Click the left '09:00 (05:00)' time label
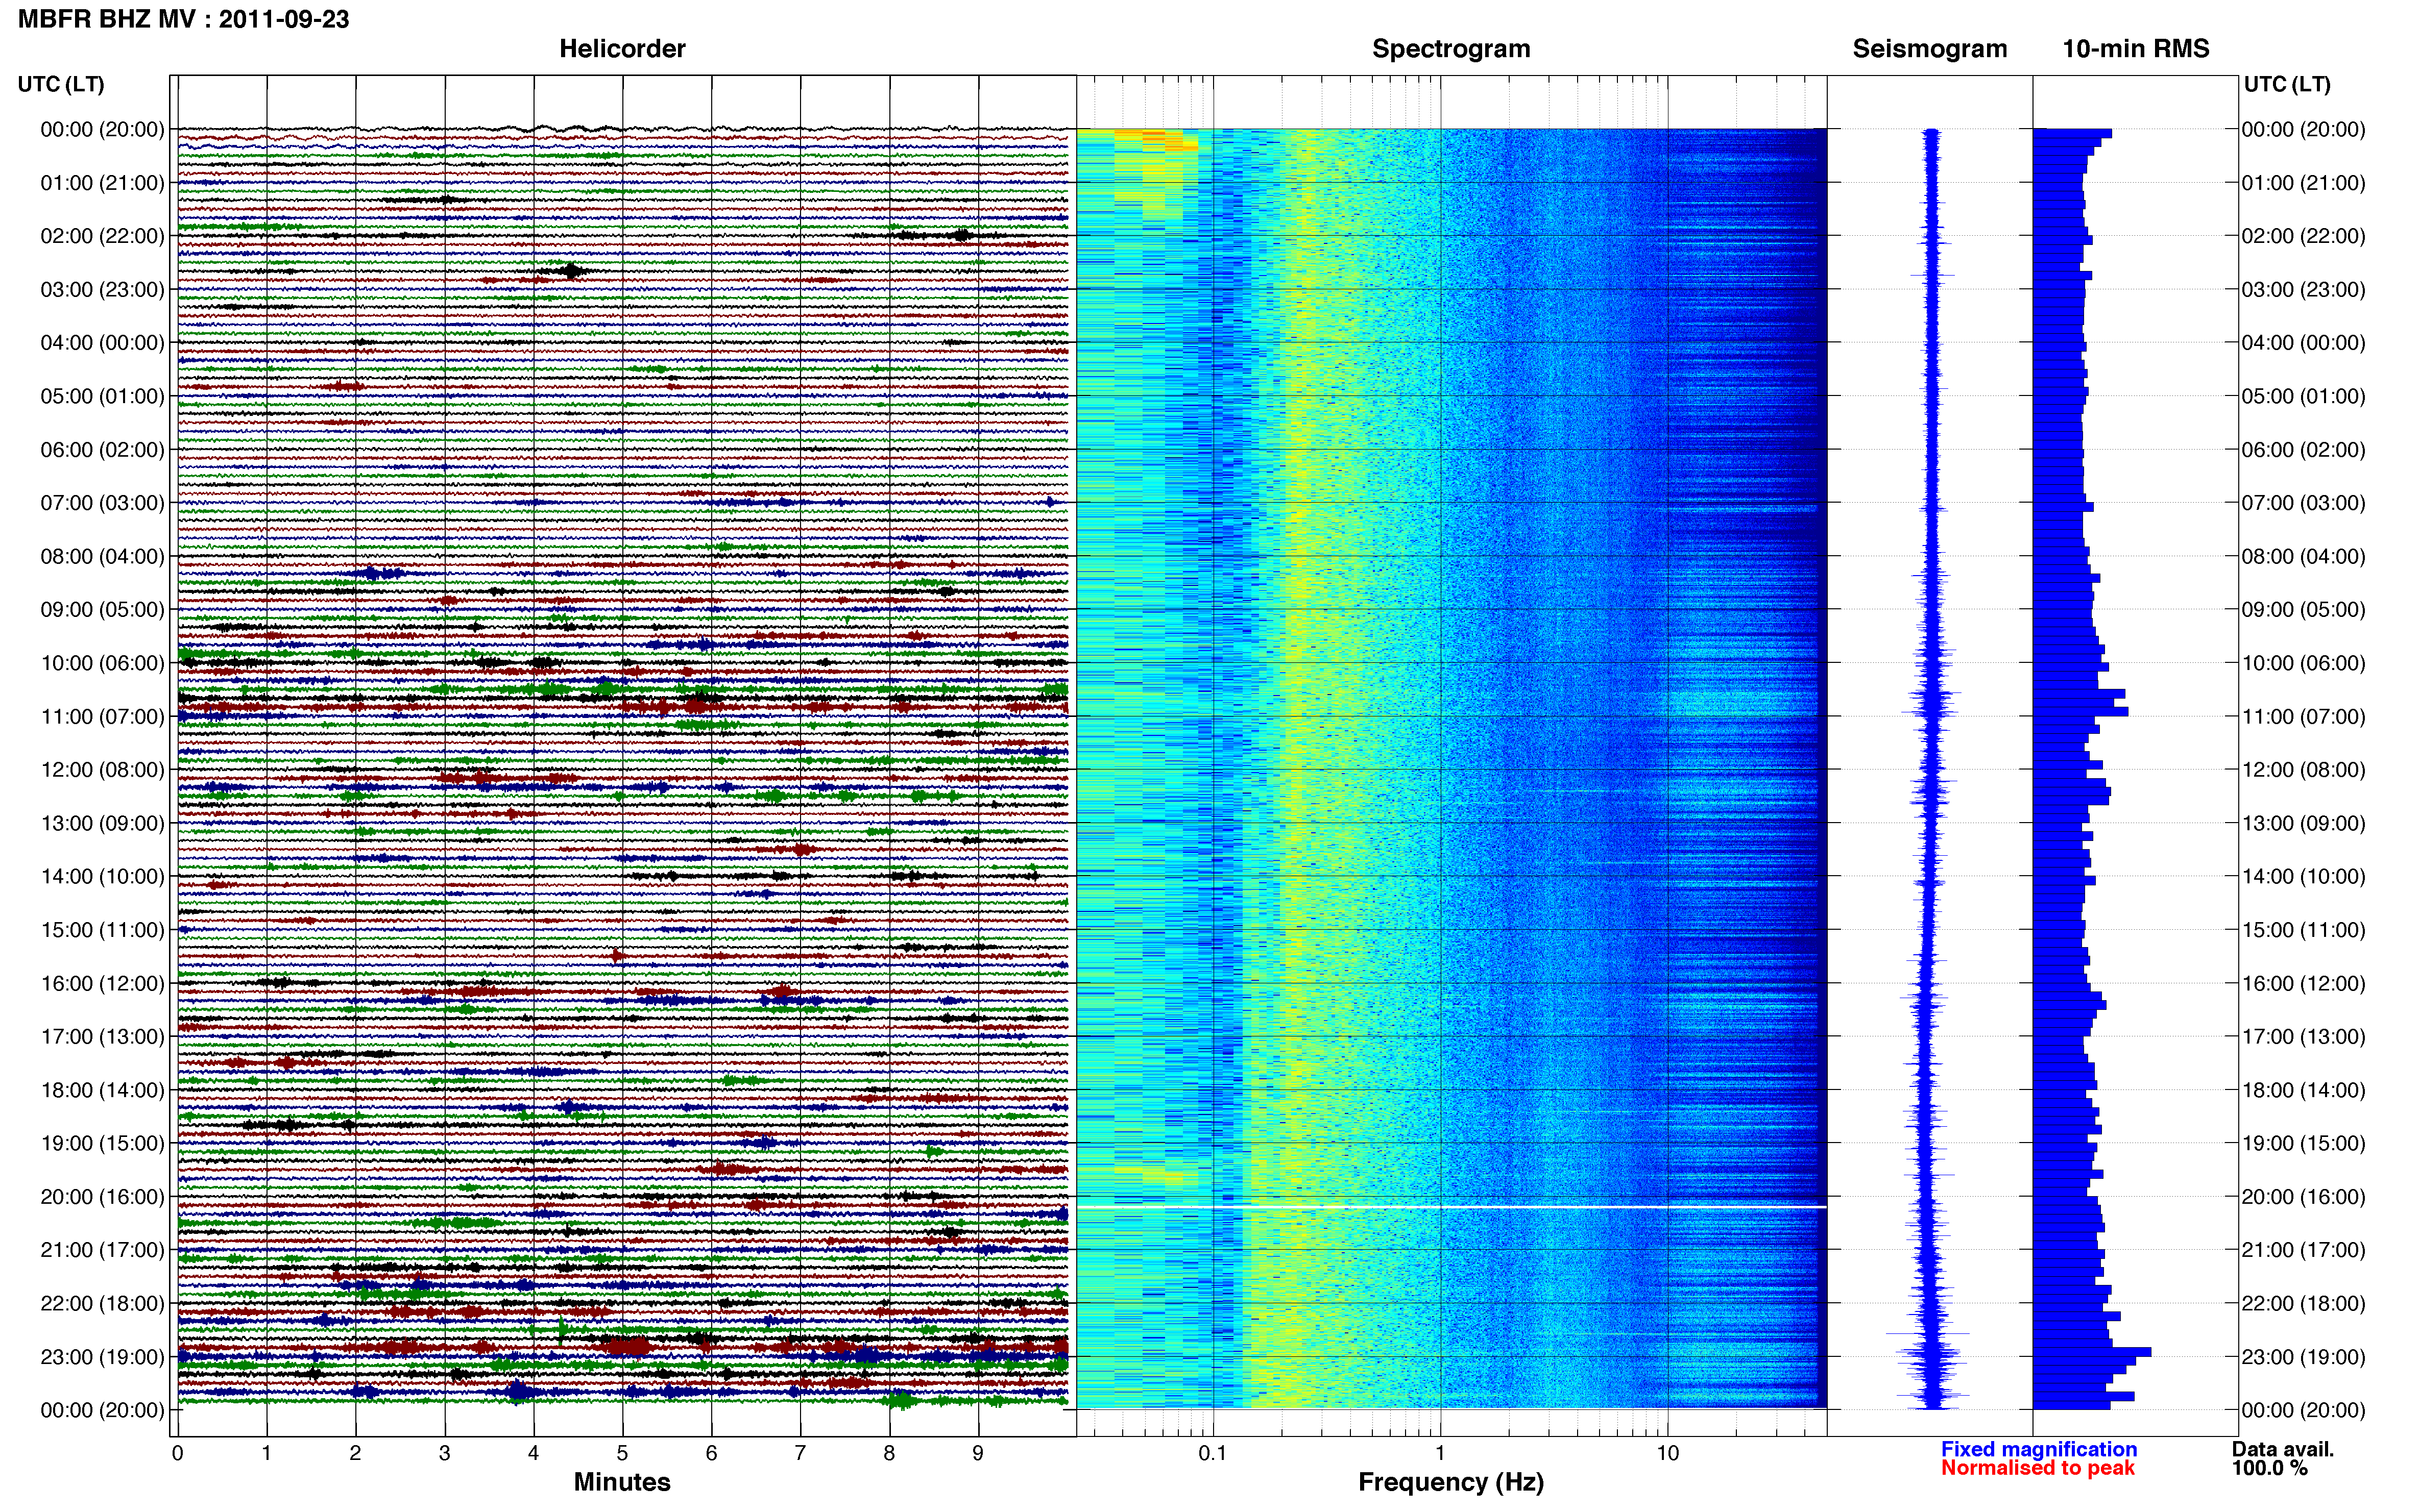Image resolution: width=2420 pixels, height=1512 pixels. (102, 610)
